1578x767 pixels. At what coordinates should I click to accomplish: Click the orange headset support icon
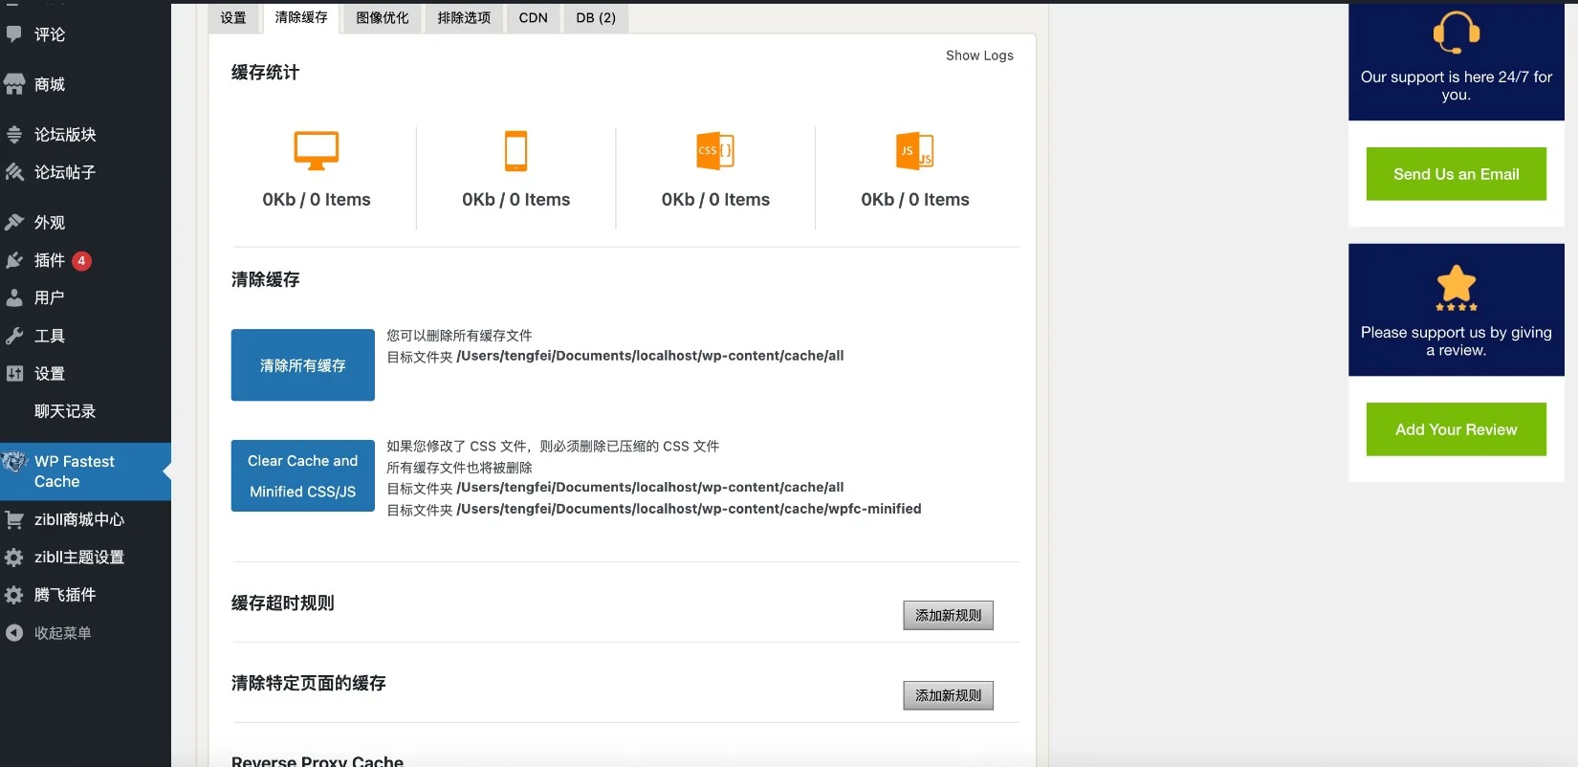pos(1457,33)
